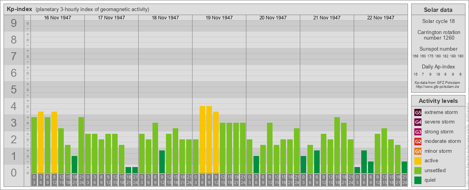Click the G1 minor storm badge
This screenshot has height=190, width=469.
[x=418, y=151]
